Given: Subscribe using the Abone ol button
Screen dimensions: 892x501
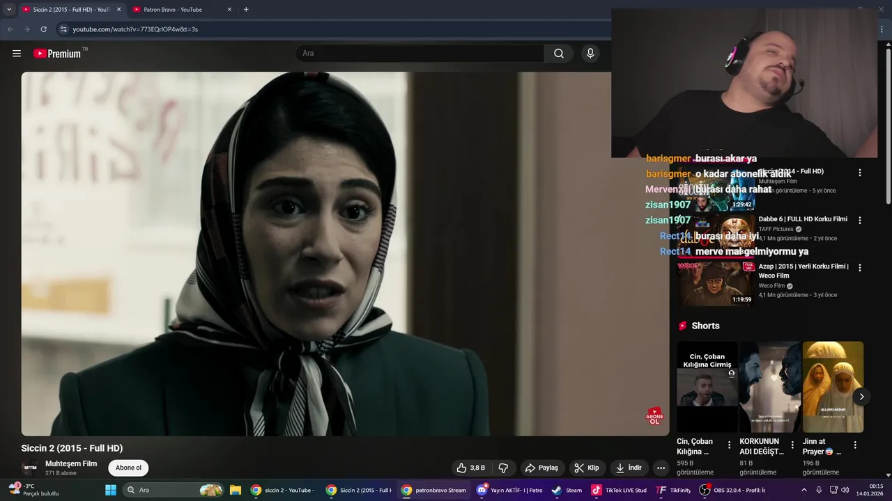Looking at the screenshot, I should 128,468.
